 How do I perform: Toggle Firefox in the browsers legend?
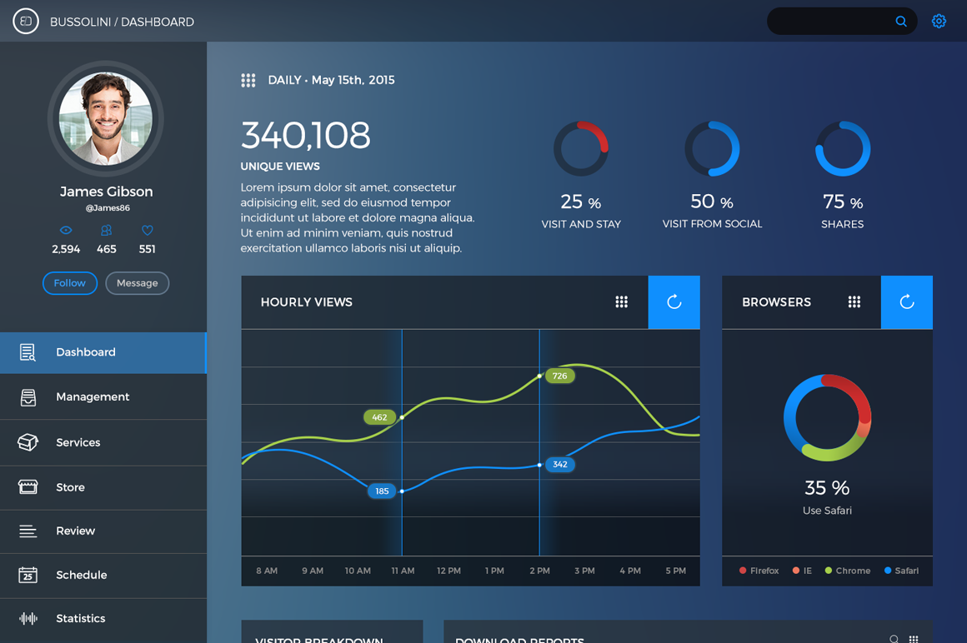coord(759,571)
